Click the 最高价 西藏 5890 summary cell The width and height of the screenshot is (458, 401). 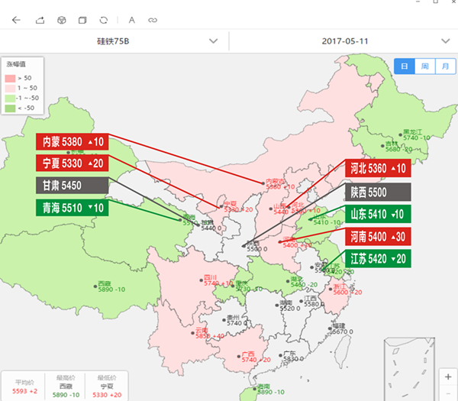tap(66, 386)
